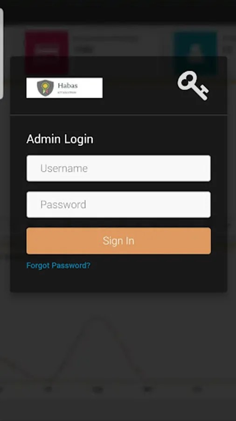Focus the Username input field
This screenshot has height=421, width=236.
(x=118, y=168)
